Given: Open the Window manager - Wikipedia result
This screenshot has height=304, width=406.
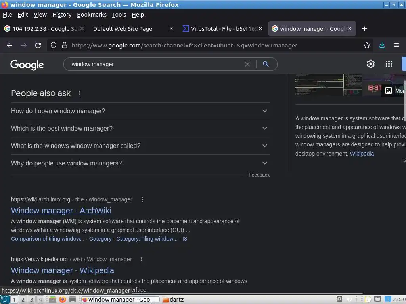Looking at the screenshot, I should 62,270.
